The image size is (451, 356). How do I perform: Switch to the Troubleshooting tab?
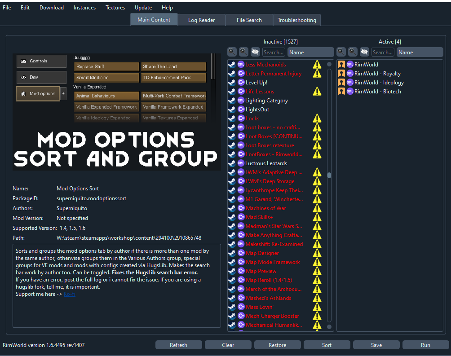pyautogui.click(x=297, y=20)
